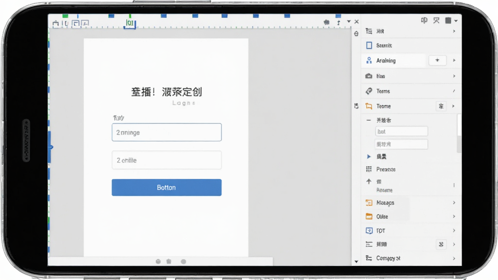The image size is (498, 280).
Task: Expand the Teome row arrow
Action: [x=454, y=106]
